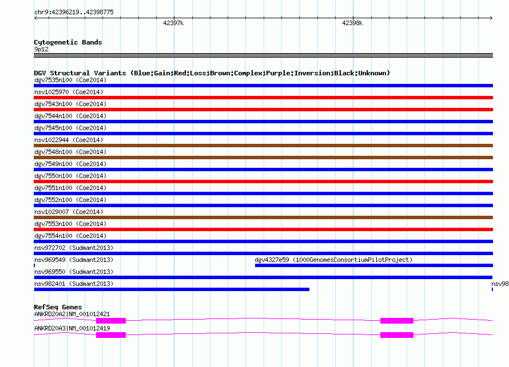Click the brown bar under nsv1029007

[263, 217]
